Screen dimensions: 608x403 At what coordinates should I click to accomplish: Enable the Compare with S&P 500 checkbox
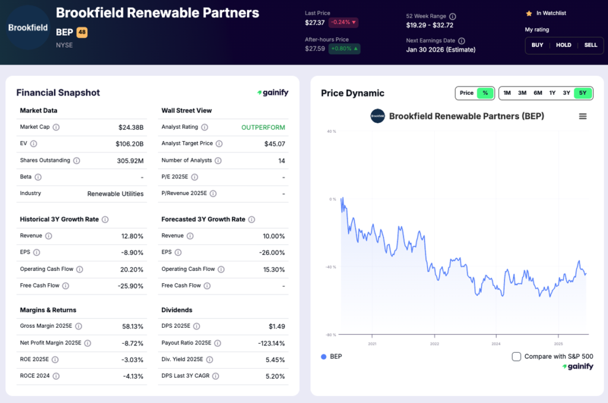coord(516,357)
